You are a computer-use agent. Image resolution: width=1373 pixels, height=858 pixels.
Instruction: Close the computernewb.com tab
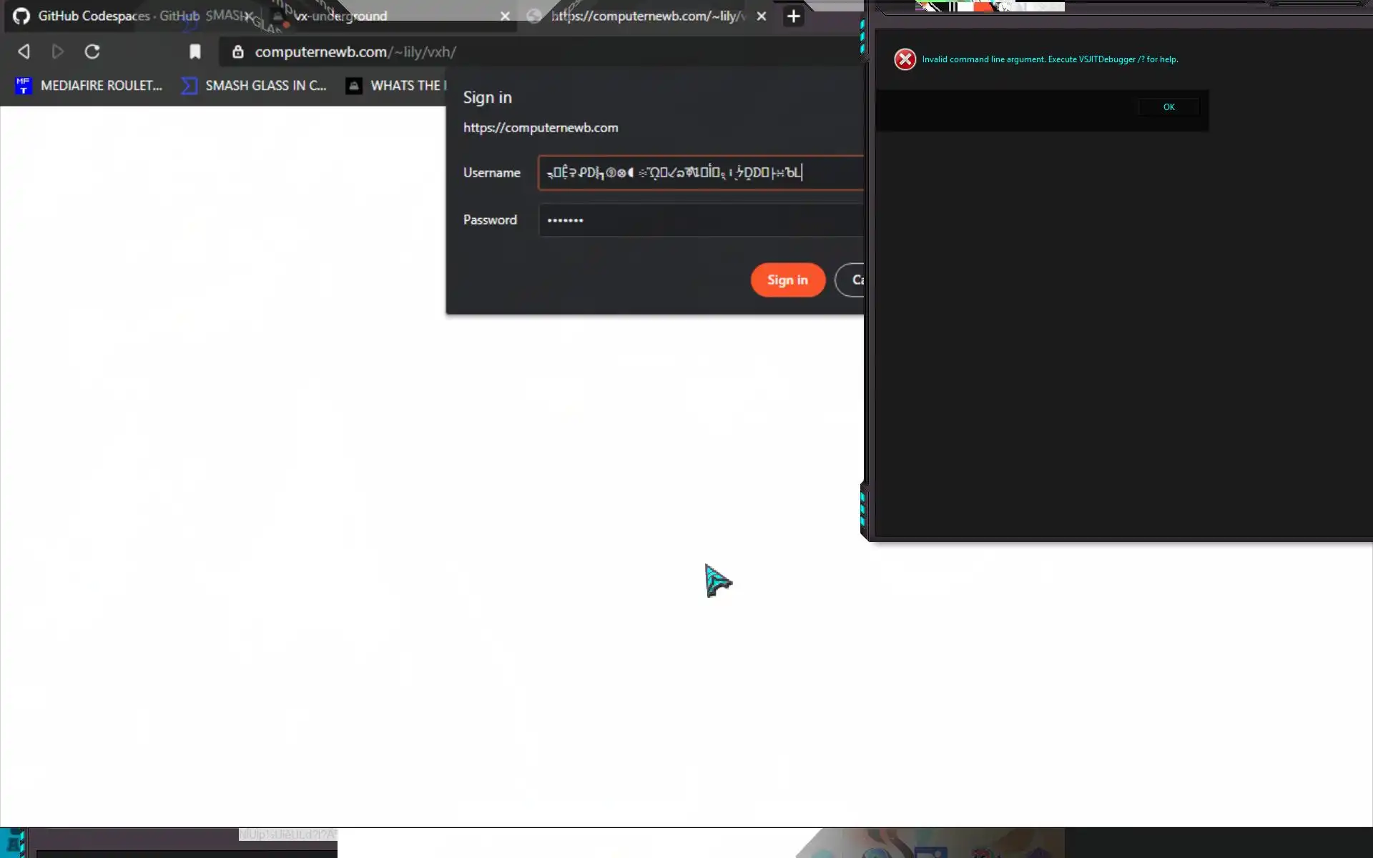762,16
